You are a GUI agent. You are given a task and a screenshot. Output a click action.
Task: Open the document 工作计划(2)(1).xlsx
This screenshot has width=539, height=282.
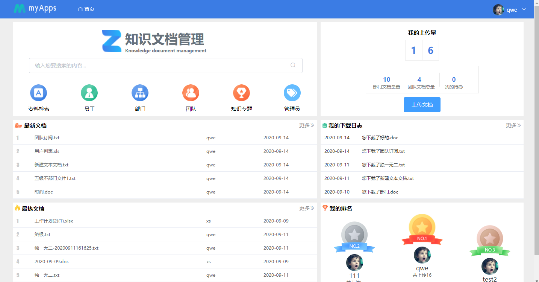pyautogui.click(x=53, y=221)
